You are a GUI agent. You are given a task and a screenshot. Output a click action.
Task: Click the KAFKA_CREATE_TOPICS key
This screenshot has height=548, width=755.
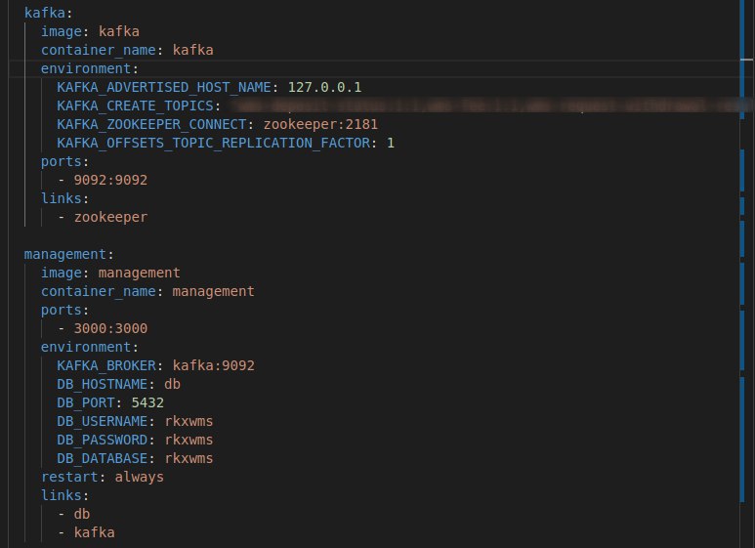coord(136,105)
